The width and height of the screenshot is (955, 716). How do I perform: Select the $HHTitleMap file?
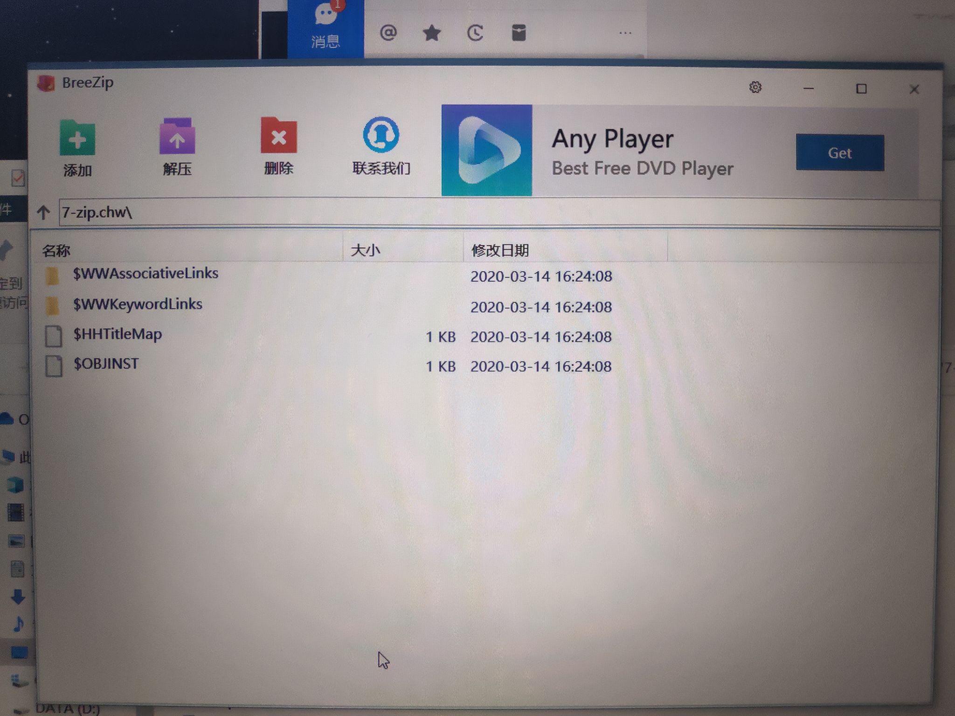pos(118,334)
